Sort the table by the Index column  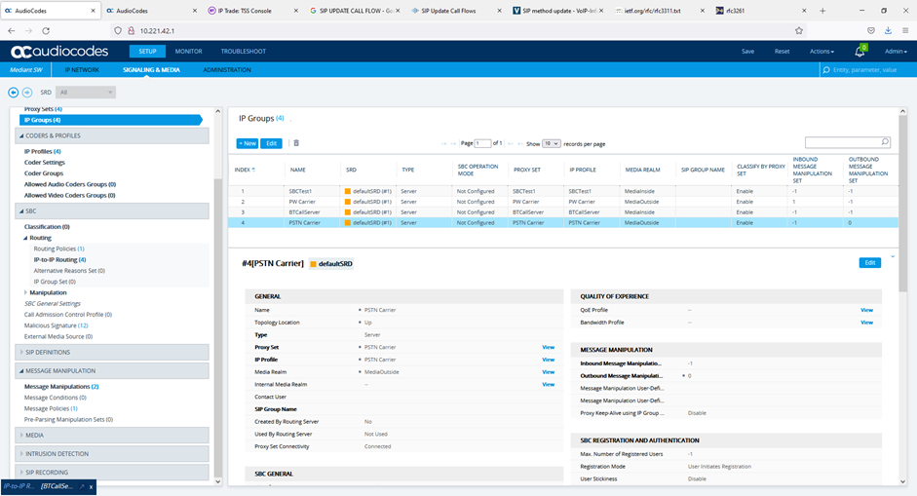[x=245, y=170]
